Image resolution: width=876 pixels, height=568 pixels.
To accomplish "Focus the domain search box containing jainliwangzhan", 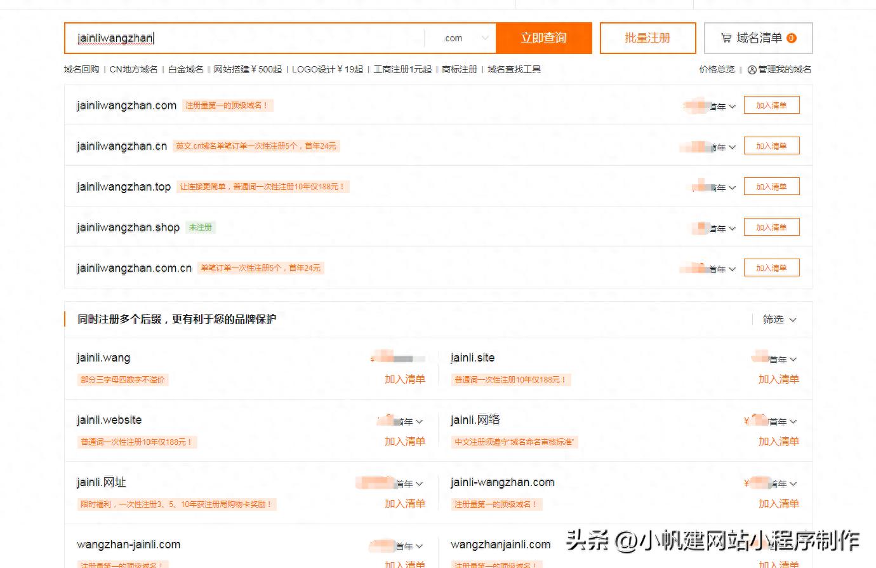I will (x=244, y=38).
